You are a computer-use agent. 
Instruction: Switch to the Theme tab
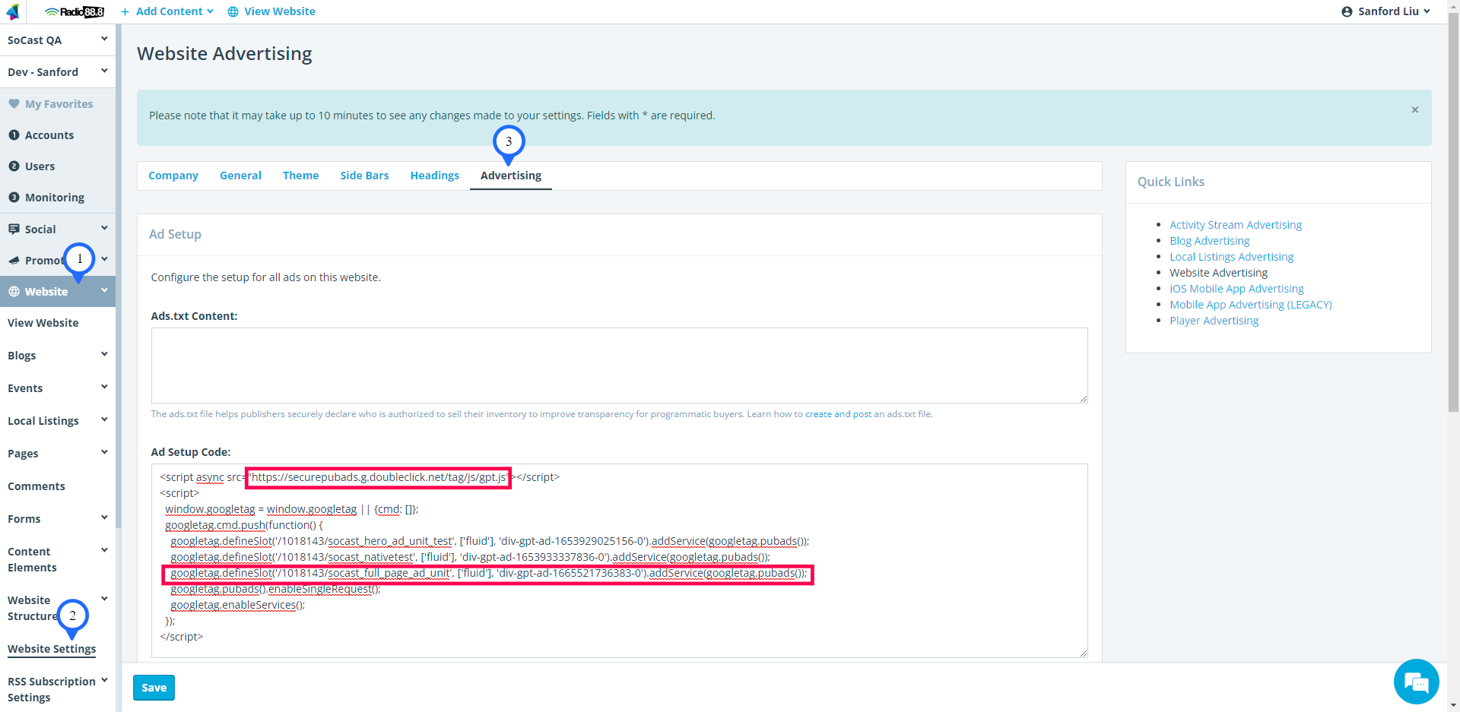[x=300, y=176]
